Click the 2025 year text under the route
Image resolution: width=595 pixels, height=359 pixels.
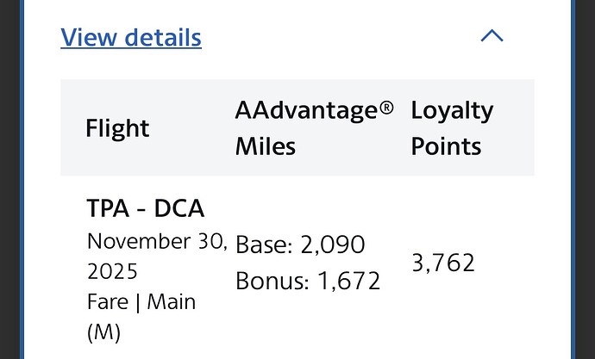point(112,272)
